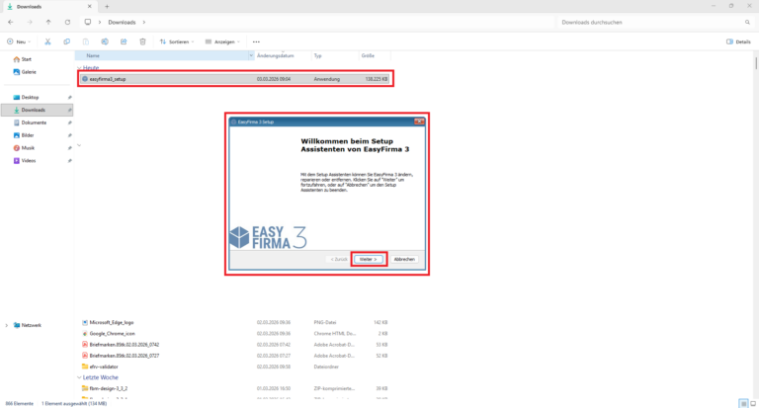The height and width of the screenshot is (408, 759).
Task: Click the Share icon in Explorer toolbar
Action: coord(124,41)
